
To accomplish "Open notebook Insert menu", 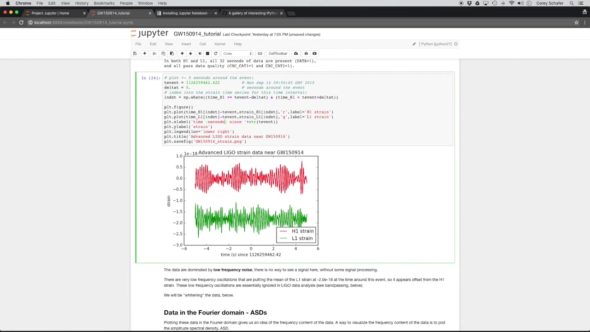I will click(x=186, y=44).
